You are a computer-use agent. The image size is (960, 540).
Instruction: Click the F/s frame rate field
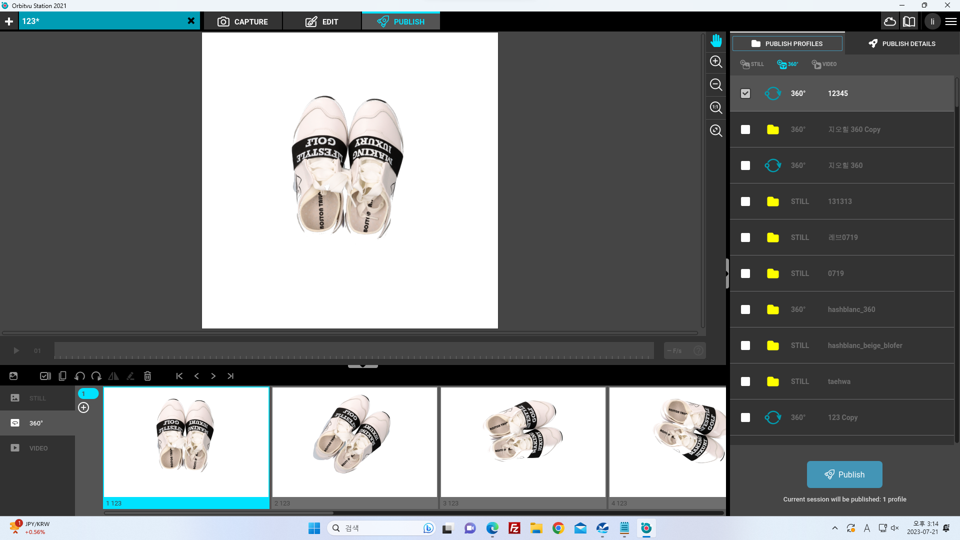[685, 350]
